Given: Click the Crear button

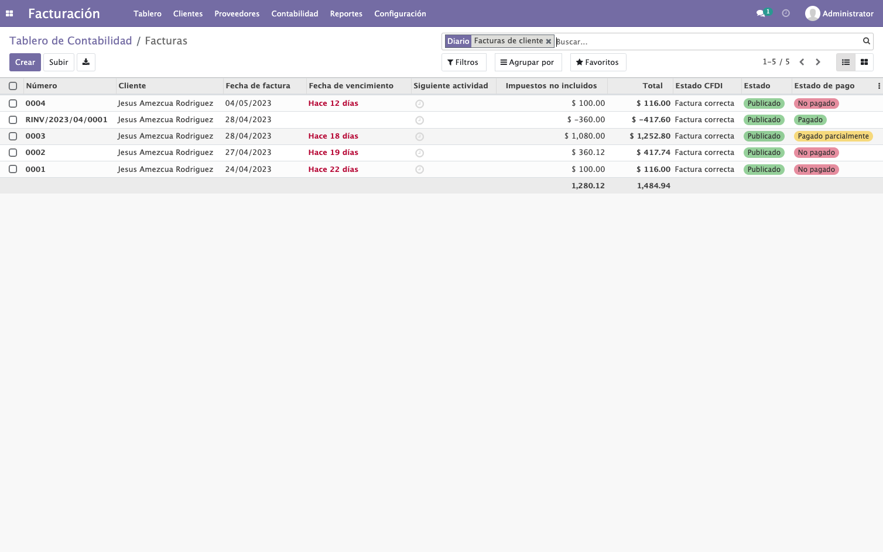Looking at the screenshot, I should point(25,62).
